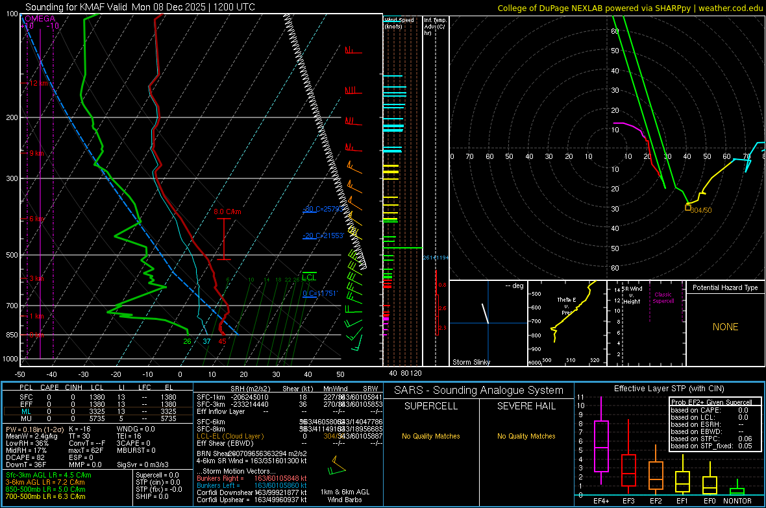
Task: Select the EFF parcel row
Action: coord(98,404)
